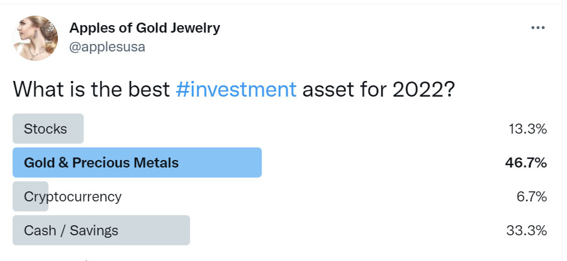Click the grey Cash / Savings bar end
The image size is (567, 261).
click(176, 230)
